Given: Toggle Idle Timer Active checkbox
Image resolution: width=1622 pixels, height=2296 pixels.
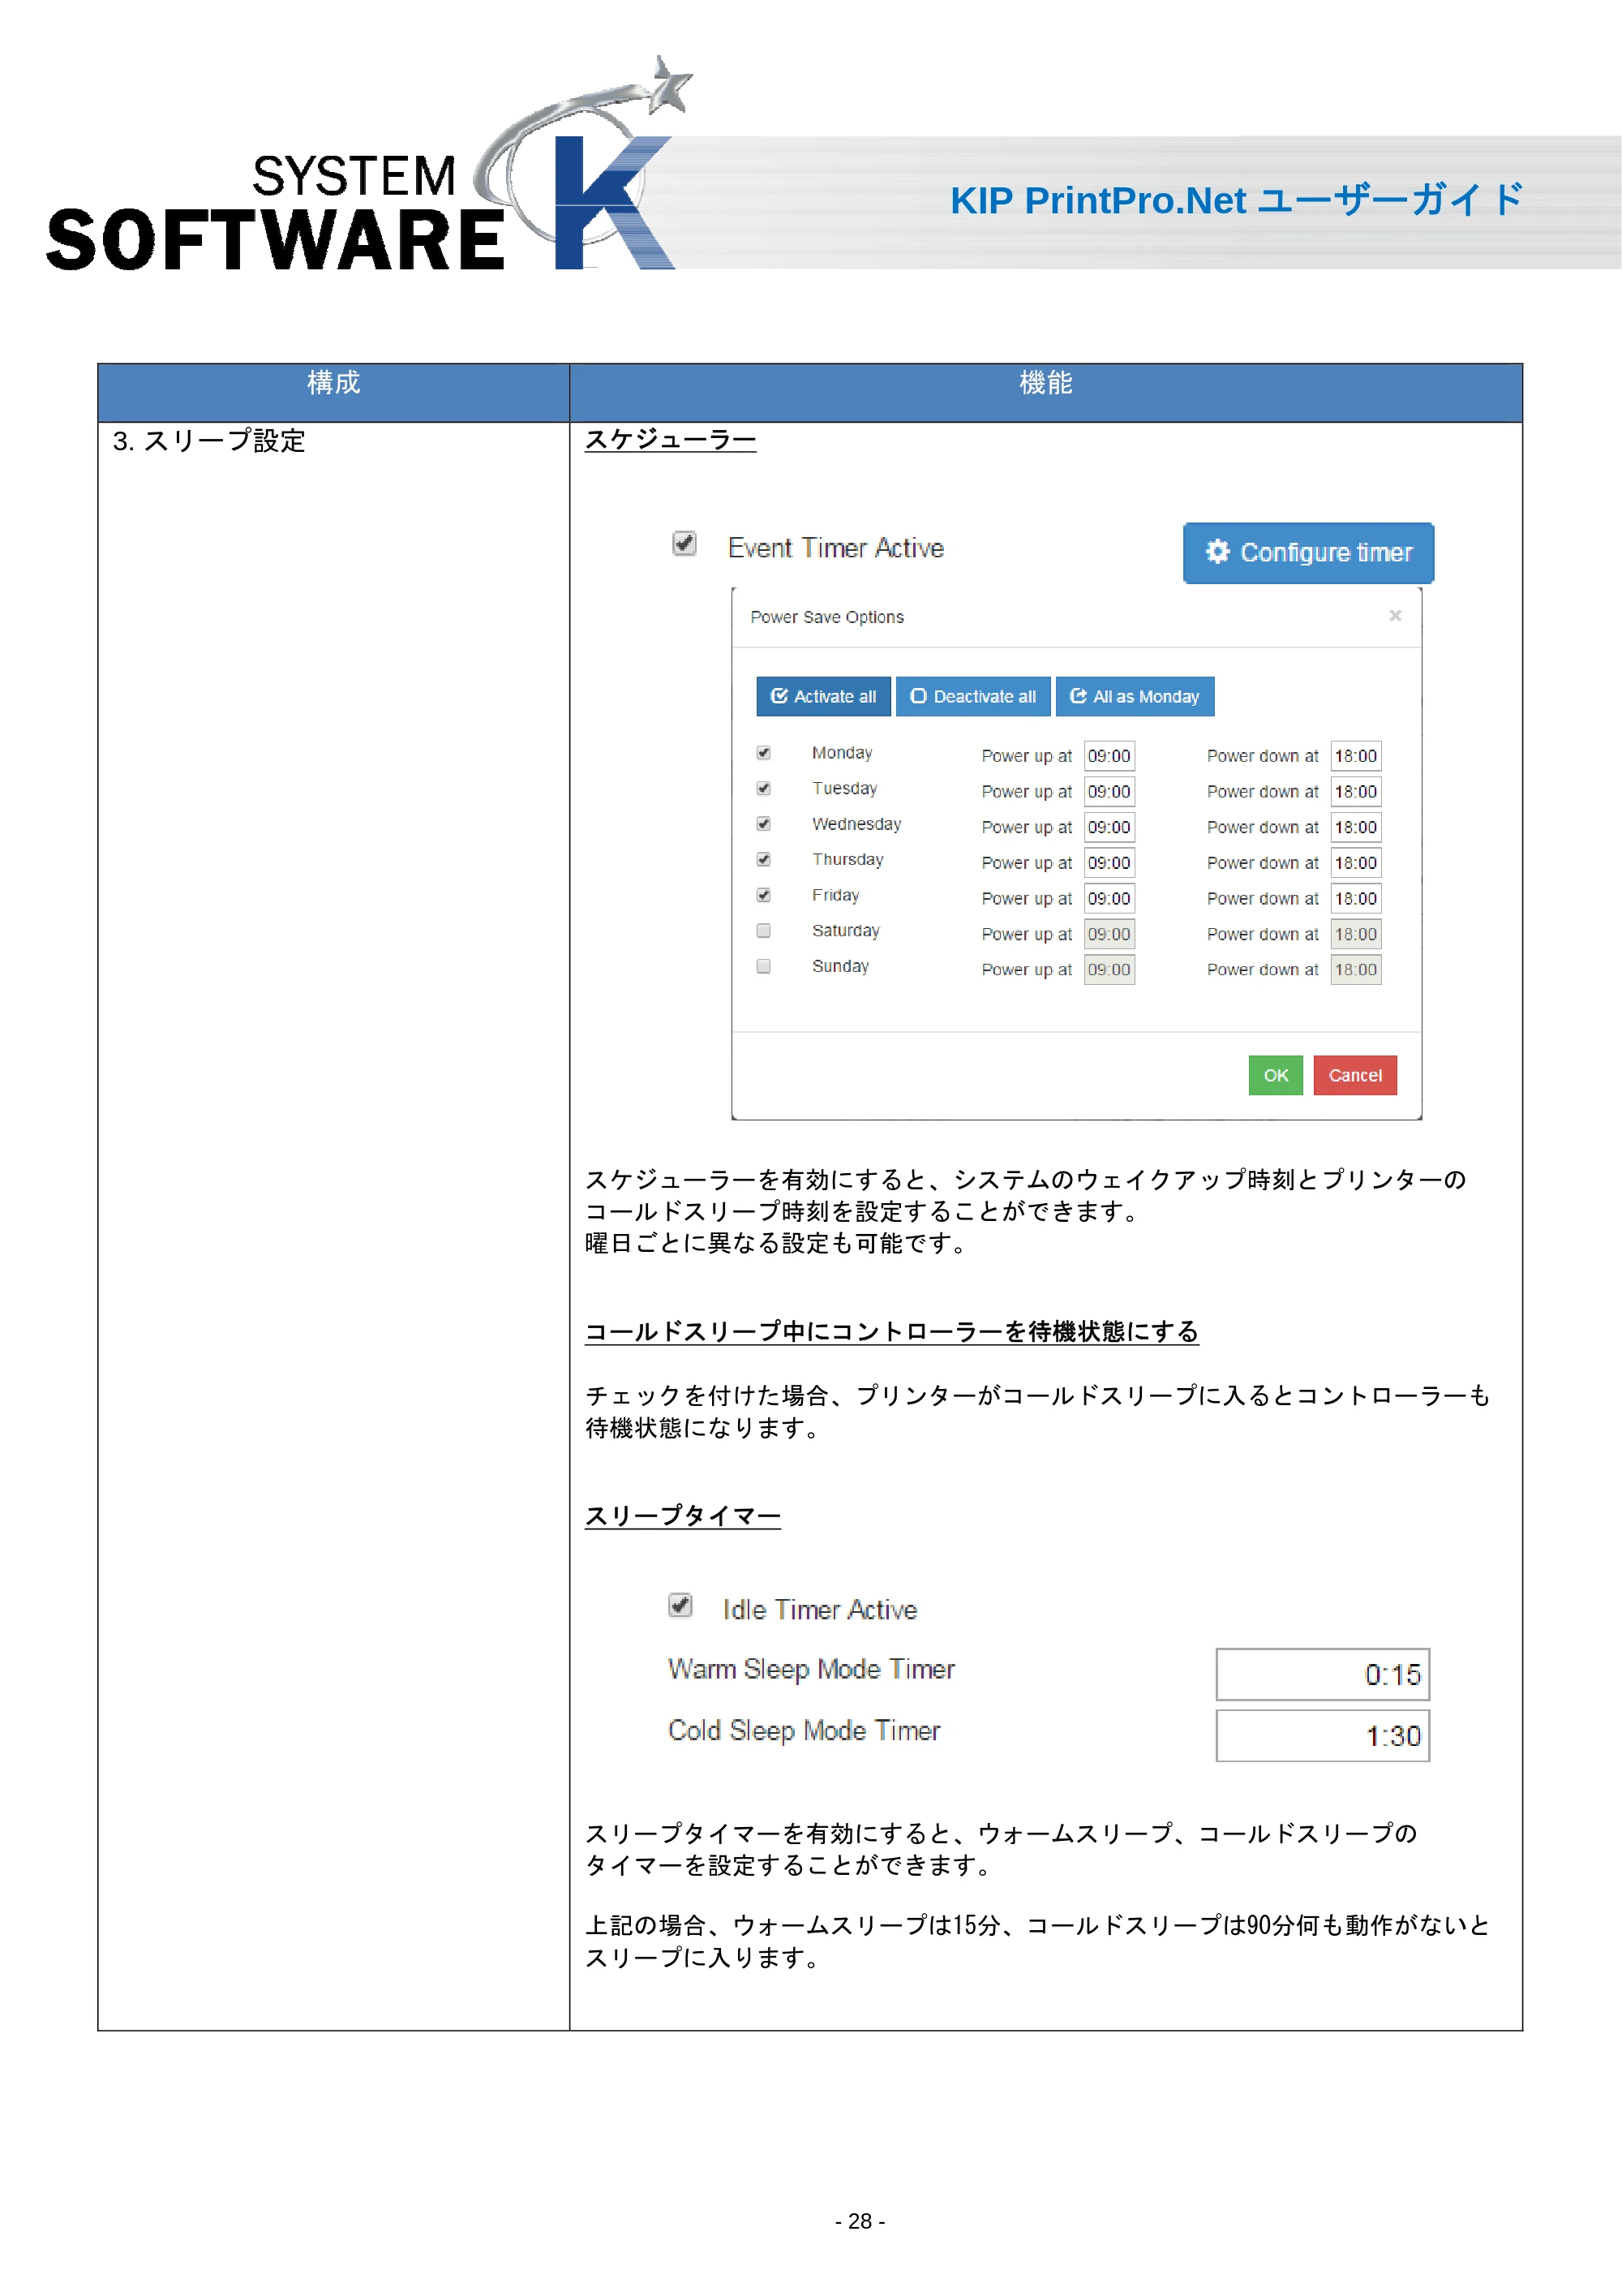Looking at the screenshot, I should (x=680, y=1605).
